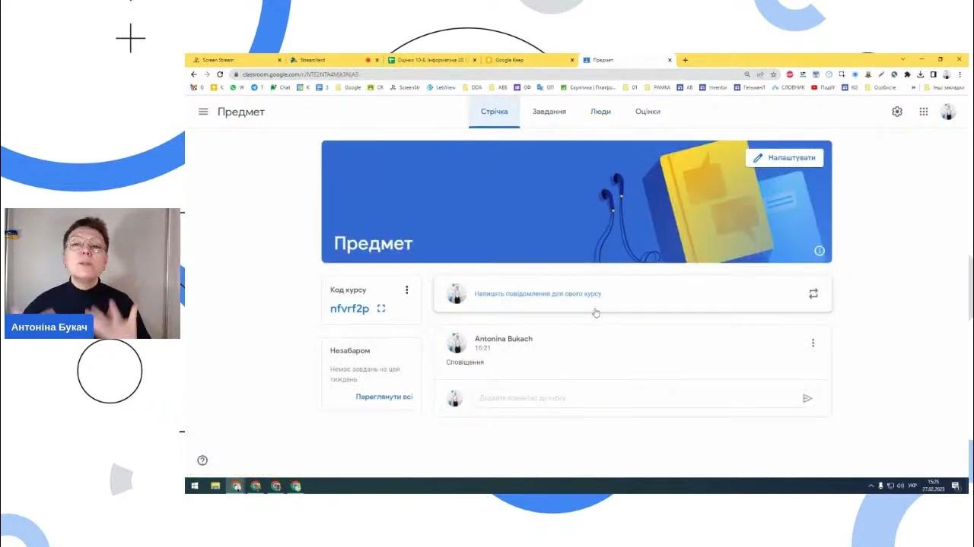Open post options for Antonina Bukach announcement
974x547 pixels.
[813, 343]
